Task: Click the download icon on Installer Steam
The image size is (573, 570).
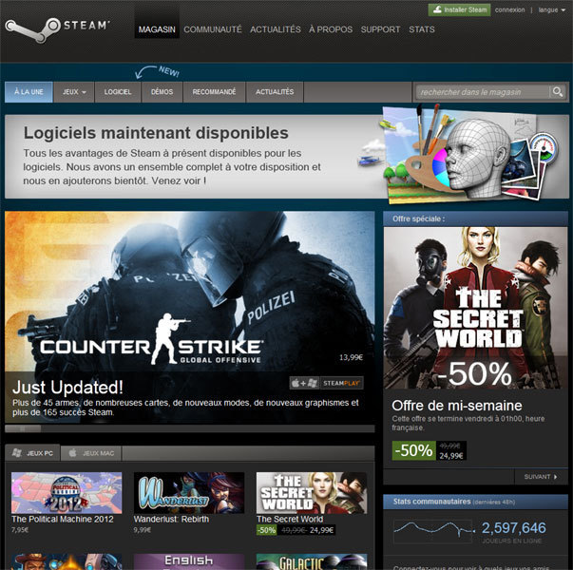Action: pyautogui.click(x=437, y=9)
